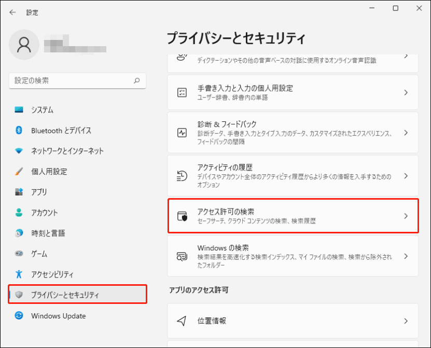Click the Windows の検索 icon

pyautogui.click(x=182, y=257)
